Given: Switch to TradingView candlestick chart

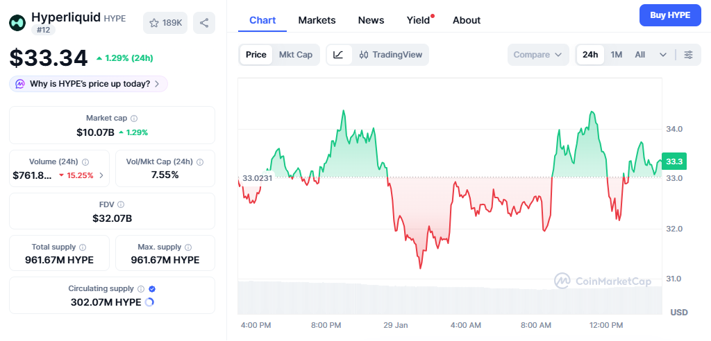Looking at the screenshot, I should [x=390, y=55].
